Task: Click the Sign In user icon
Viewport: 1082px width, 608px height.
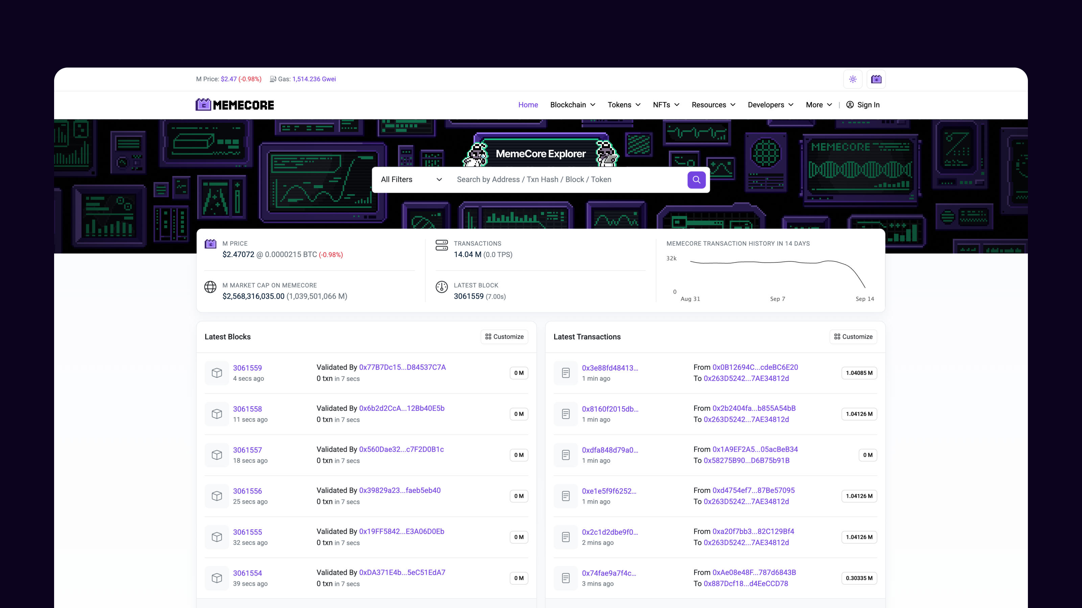Action: (x=850, y=105)
